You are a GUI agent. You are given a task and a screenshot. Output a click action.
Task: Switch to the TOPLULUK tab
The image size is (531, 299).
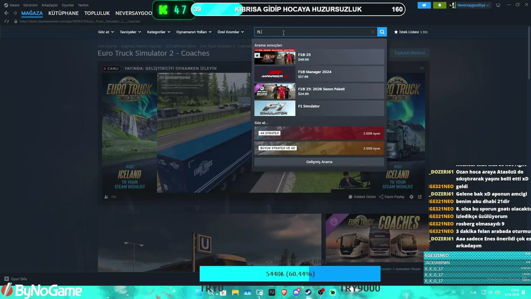pyautogui.click(x=97, y=13)
